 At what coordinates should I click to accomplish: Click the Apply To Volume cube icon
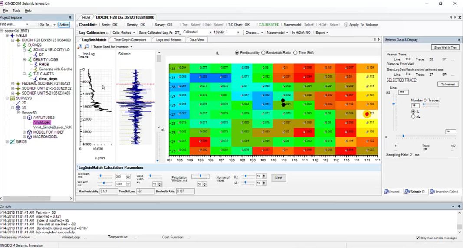(347, 25)
